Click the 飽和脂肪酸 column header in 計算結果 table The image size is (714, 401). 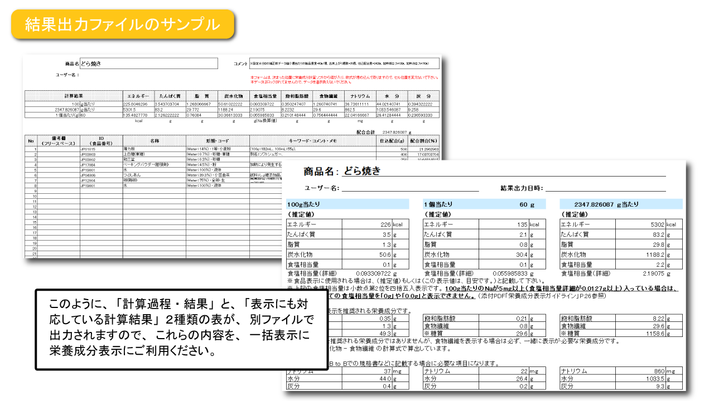click(296, 96)
